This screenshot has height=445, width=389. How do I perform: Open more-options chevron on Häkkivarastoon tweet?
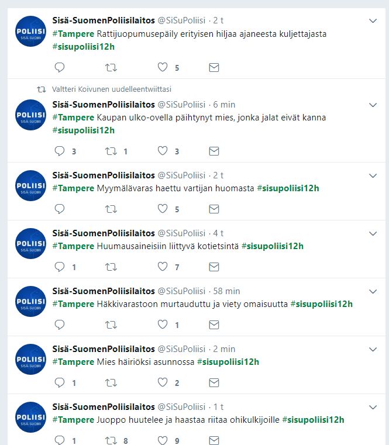click(373, 291)
